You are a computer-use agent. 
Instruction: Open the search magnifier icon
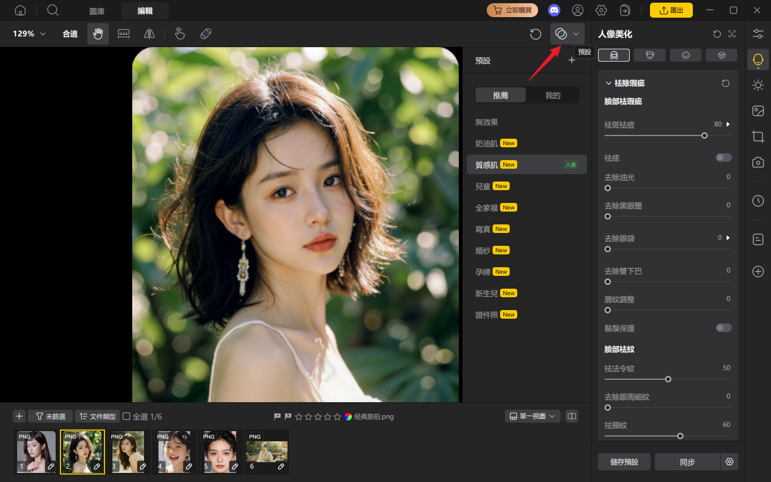[x=52, y=10]
